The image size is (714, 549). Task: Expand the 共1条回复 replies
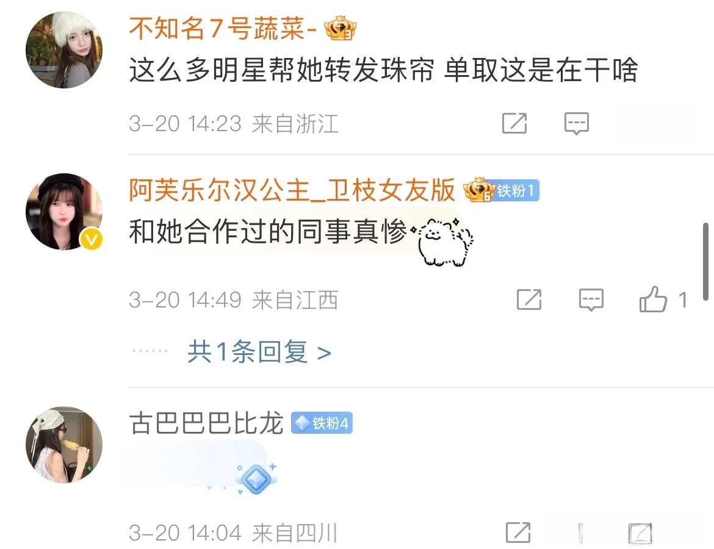click(x=259, y=352)
